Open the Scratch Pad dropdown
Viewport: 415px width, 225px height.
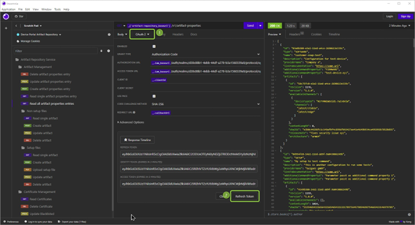pos(33,26)
